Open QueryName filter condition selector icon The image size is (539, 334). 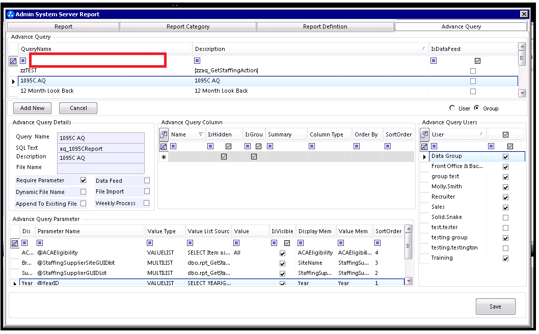click(23, 61)
